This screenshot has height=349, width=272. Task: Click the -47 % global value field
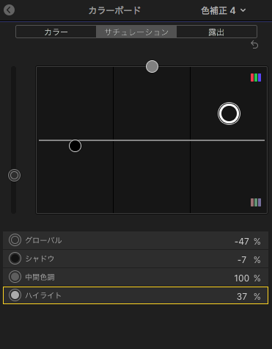pyautogui.click(x=247, y=241)
